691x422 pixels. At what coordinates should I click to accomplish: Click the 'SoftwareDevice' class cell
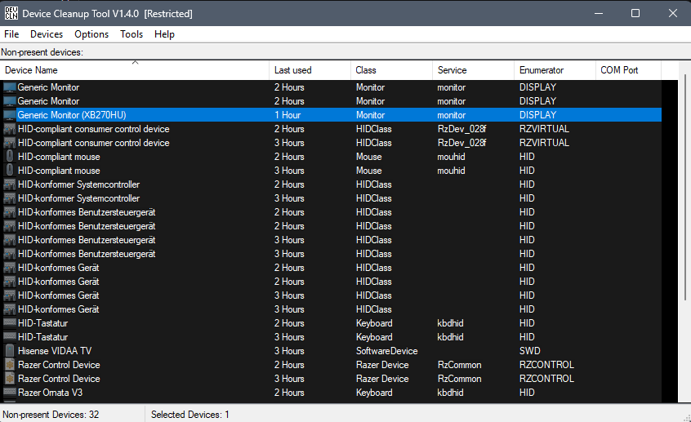(x=386, y=351)
